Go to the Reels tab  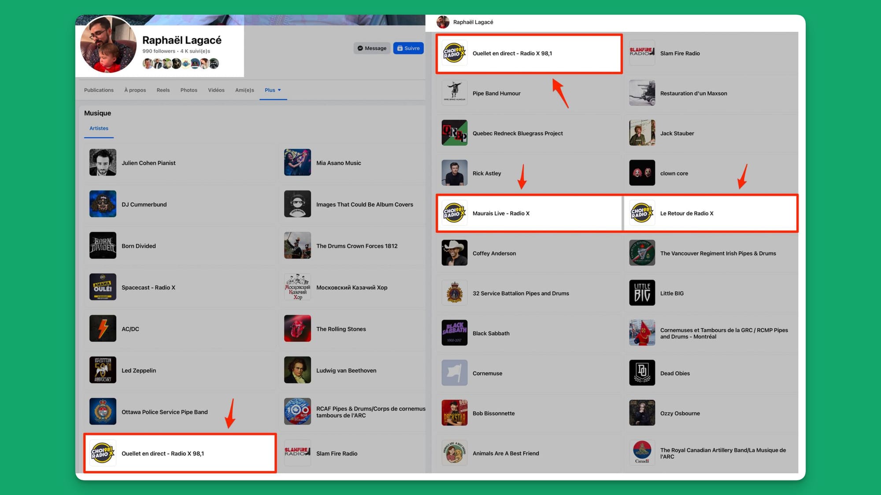[163, 90]
